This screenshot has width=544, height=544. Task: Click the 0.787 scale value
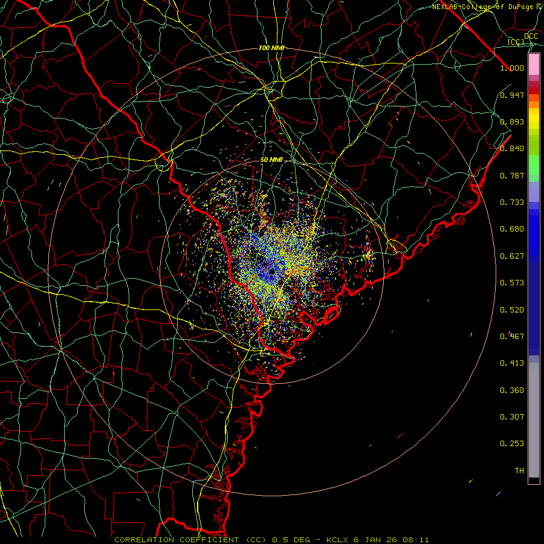point(512,175)
